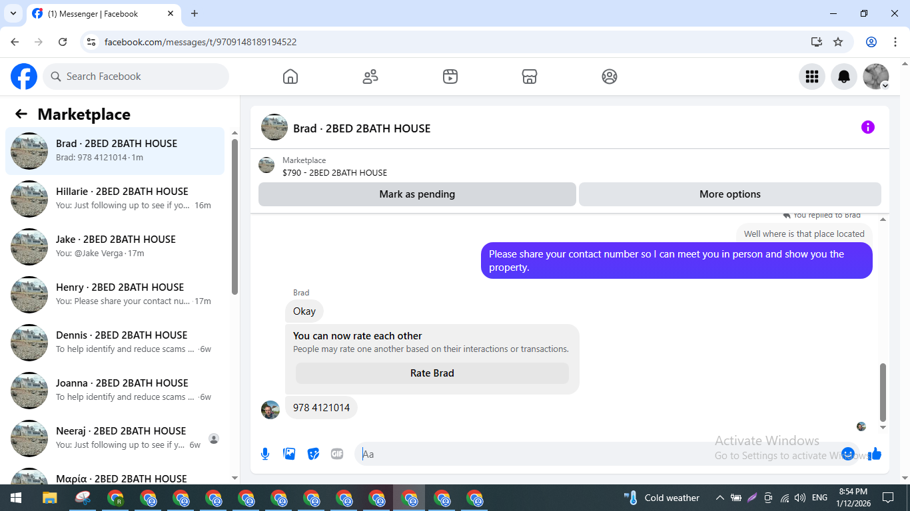The width and height of the screenshot is (910, 511).
Task: Open the Marketplace storefront icon
Action: point(530,77)
